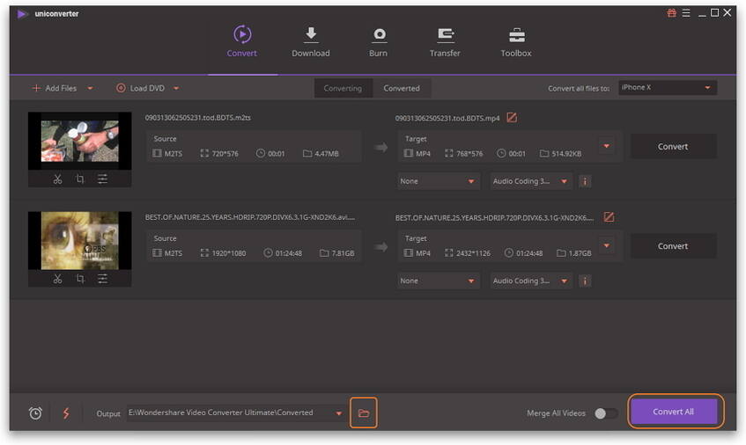
Task: Open effects settings for BEST.OF.NATURE video
Action: click(x=102, y=279)
